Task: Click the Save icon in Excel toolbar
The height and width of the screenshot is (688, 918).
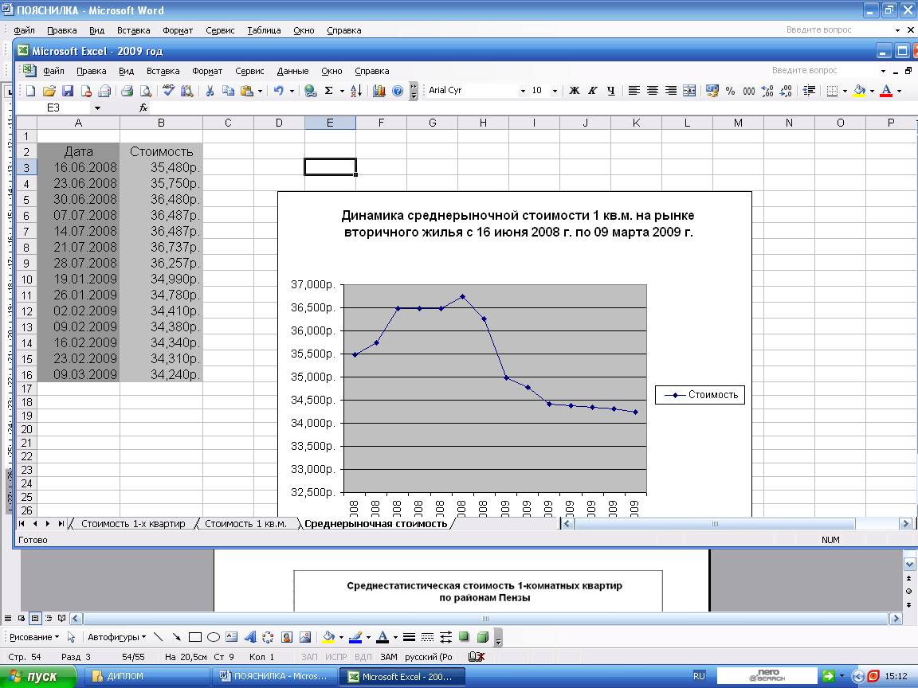Action: [68, 91]
